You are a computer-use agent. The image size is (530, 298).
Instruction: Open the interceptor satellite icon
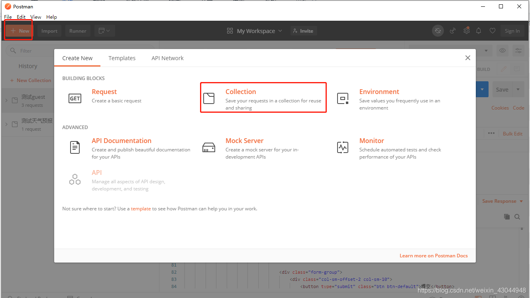pos(453,31)
